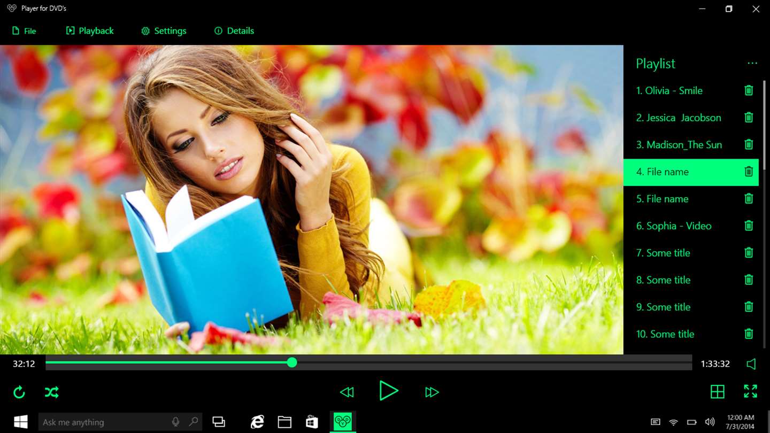
Task: Open Windows Store from taskbar
Action: [x=312, y=422]
